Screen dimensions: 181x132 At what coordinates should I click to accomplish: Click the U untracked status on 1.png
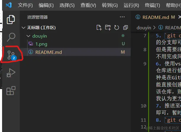(x=123, y=44)
